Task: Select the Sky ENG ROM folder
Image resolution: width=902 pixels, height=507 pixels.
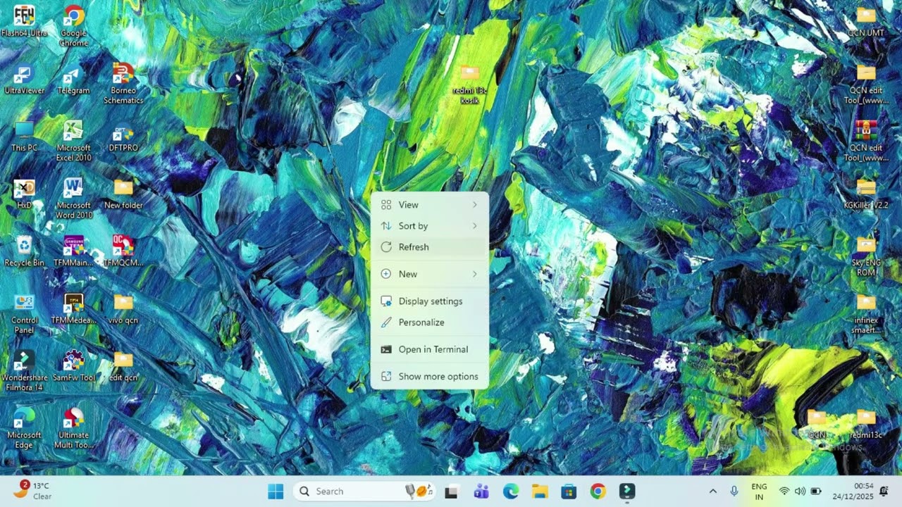Action: click(x=866, y=256)
